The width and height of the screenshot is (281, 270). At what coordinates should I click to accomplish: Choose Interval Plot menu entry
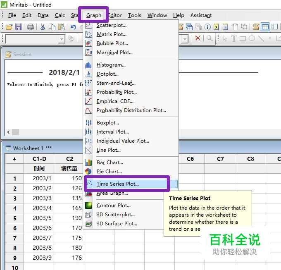pos(131,132)
